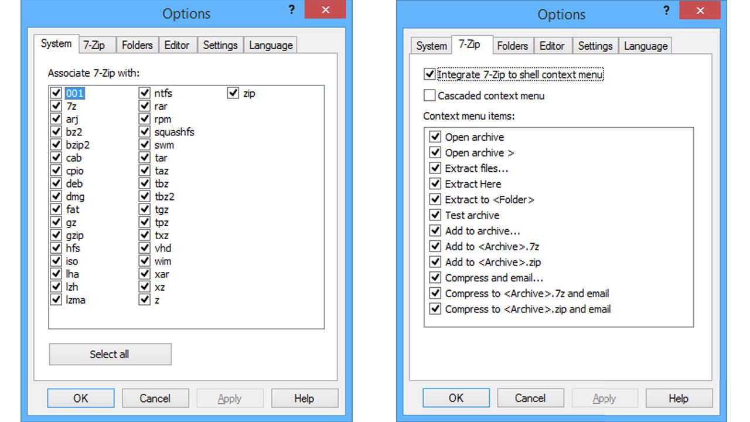Open the Editor tab in the right Options dialog
Viewport: 750px width, 422px height.
tap(552, 46)
